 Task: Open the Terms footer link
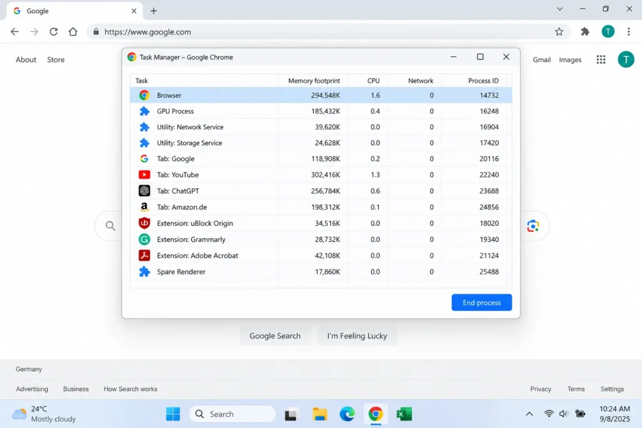pyautogui.click(x=576, y=389)
